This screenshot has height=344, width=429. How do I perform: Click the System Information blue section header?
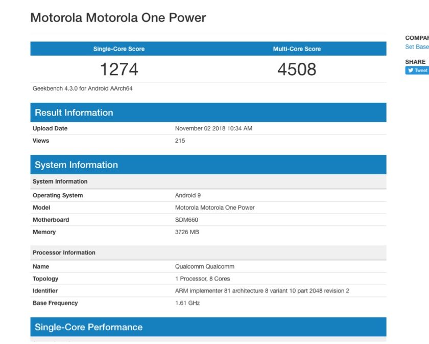76,165
